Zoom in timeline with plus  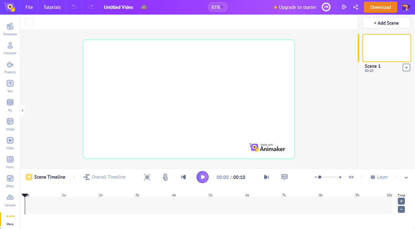pyautogui.click(x=340, y=177)
